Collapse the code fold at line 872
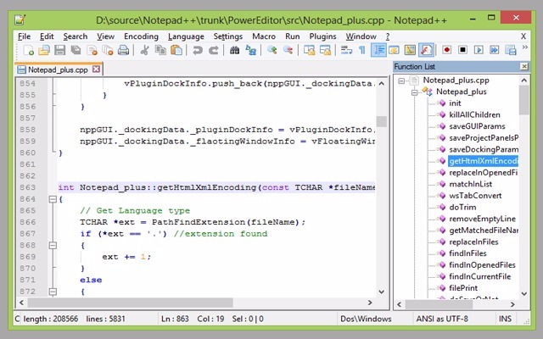 [x=53, y=292]
